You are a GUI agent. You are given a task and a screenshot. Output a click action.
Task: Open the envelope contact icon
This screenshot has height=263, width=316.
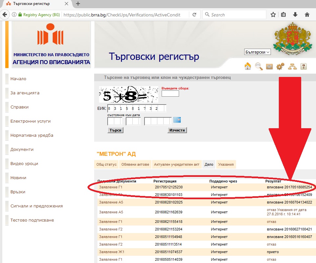point(269,66)
